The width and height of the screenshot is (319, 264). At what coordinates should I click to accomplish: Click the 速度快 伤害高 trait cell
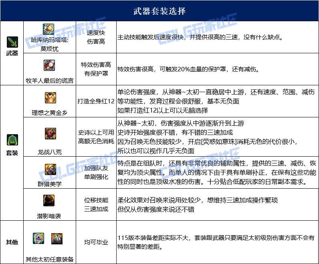96,37
